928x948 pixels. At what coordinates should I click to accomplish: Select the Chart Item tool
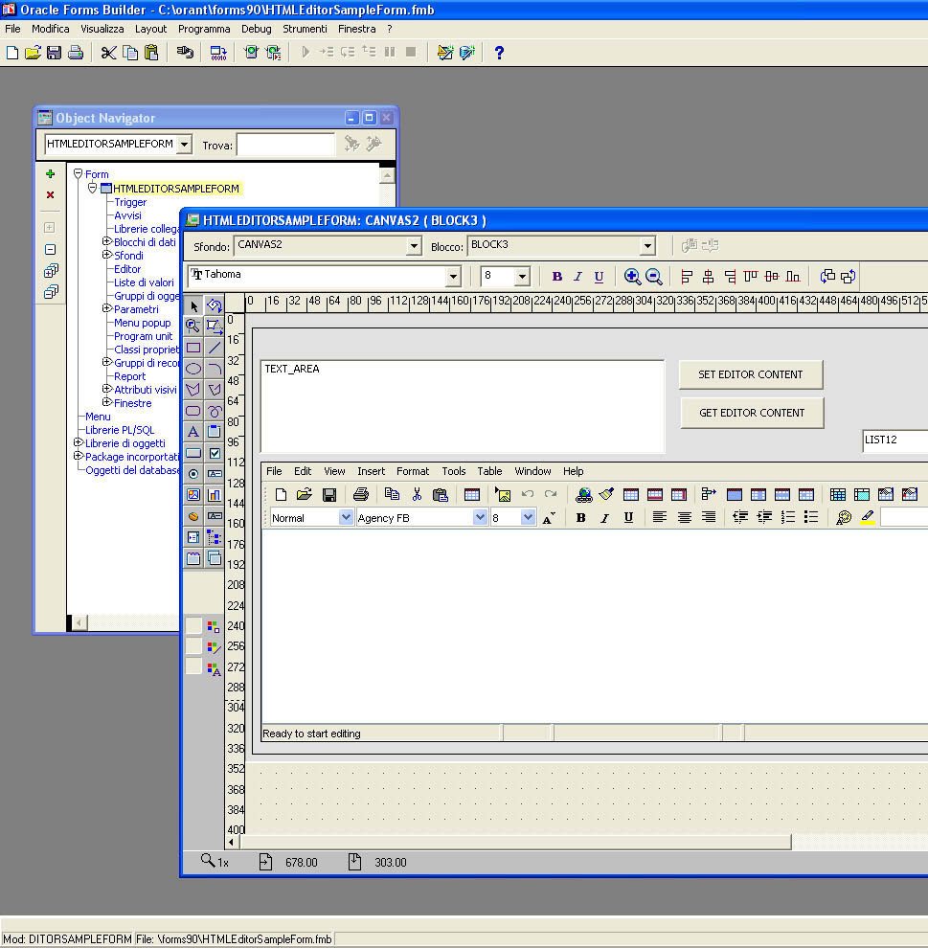(x=214, y=495)
